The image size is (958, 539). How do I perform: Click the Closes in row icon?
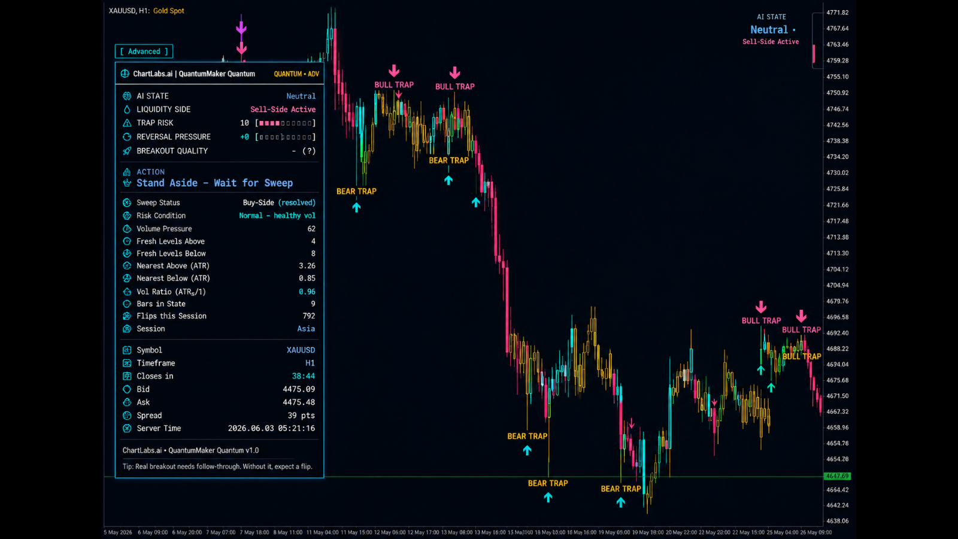pos(127,376)
